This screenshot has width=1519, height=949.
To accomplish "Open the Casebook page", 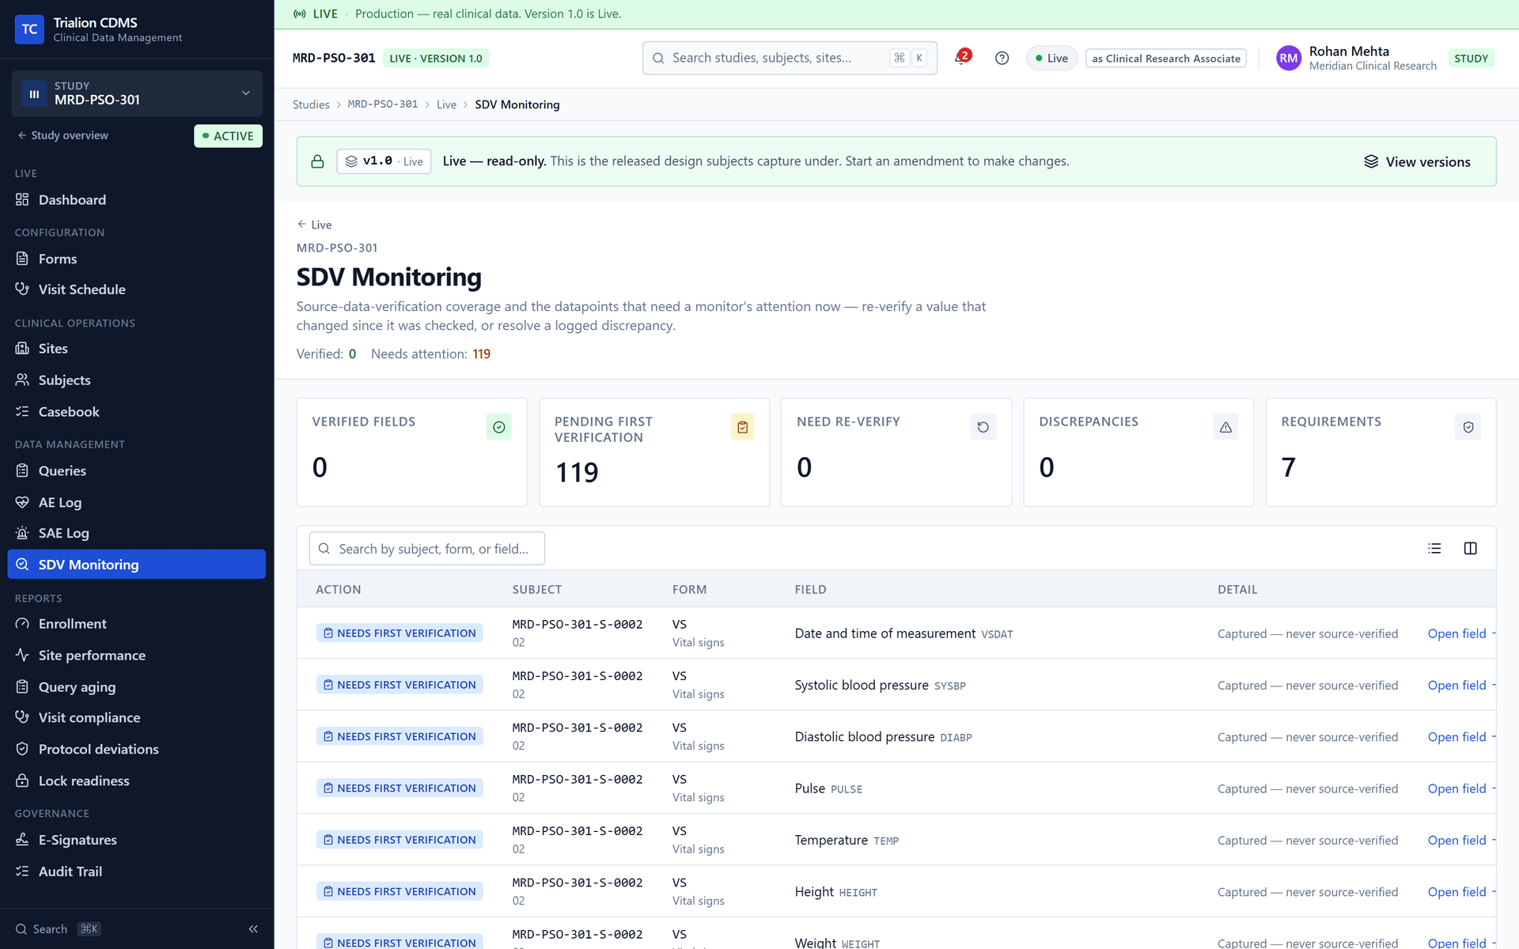I will [137, 412].
